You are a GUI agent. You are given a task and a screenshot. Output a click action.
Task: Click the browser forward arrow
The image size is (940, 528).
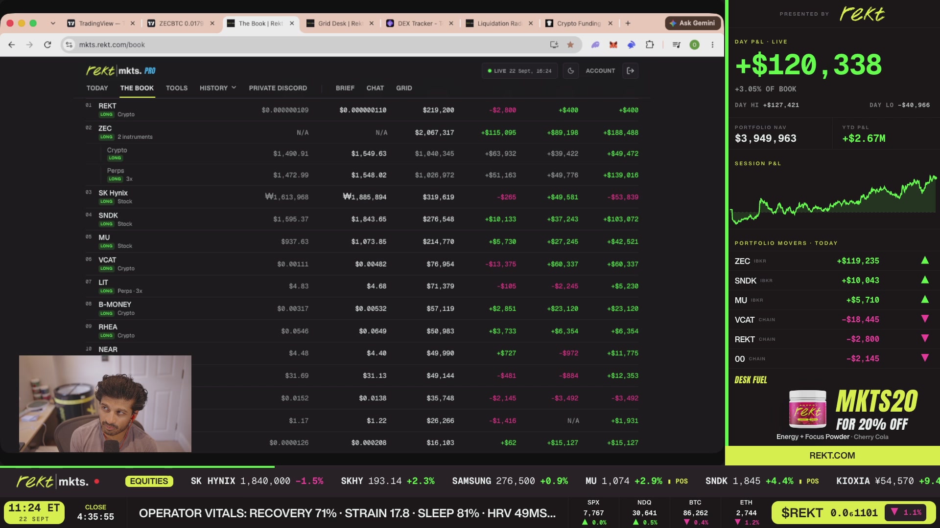click(x=29, y=44)
